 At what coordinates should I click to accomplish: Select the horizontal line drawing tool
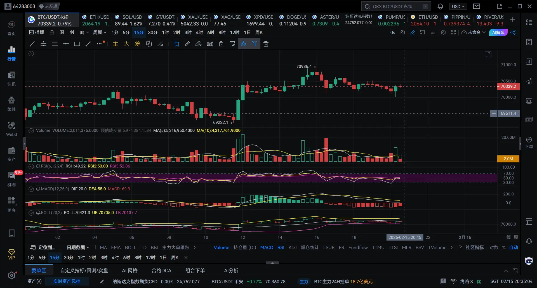66,44
